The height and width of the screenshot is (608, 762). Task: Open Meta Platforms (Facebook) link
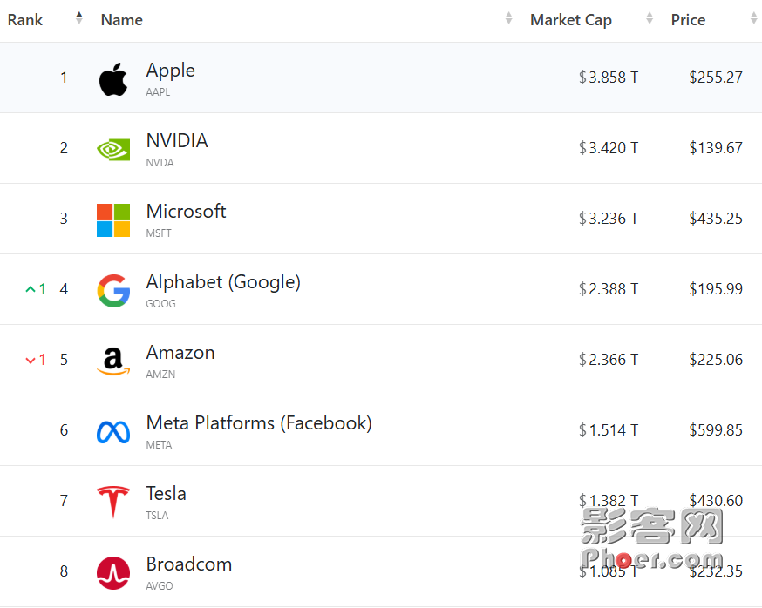pyautogui.click(x=259, y=423)
